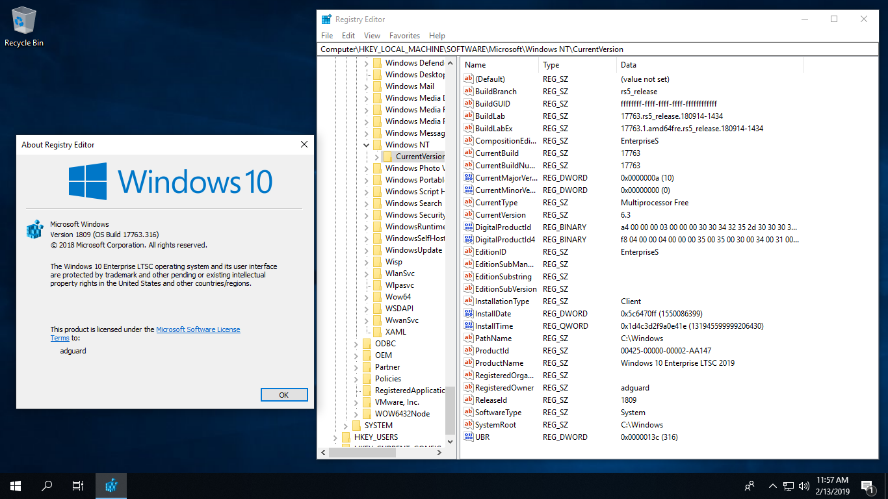The image size is (888, 499).
Task: Sort values by the Type column header
Action: 577,65
